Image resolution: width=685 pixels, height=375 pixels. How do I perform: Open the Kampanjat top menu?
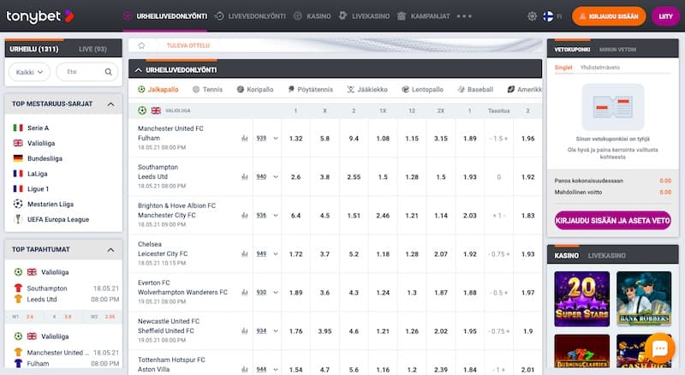(424, 16)
